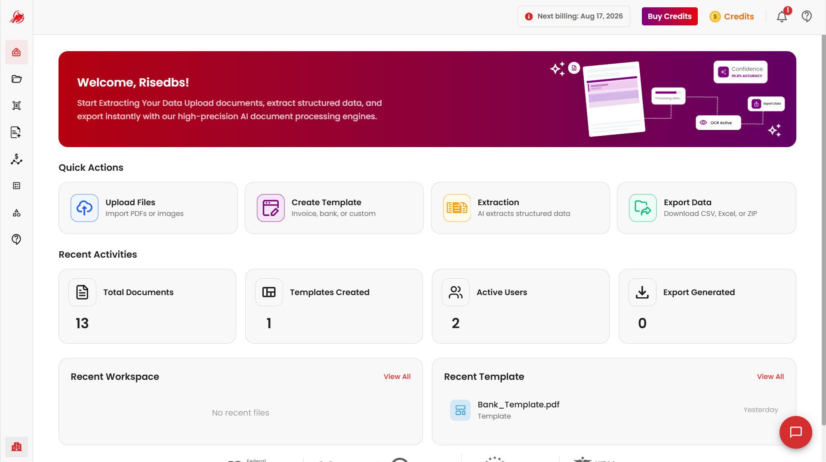826x462 pixels.
Task: Open the Total Documents stat card
Action: point(147,306)
